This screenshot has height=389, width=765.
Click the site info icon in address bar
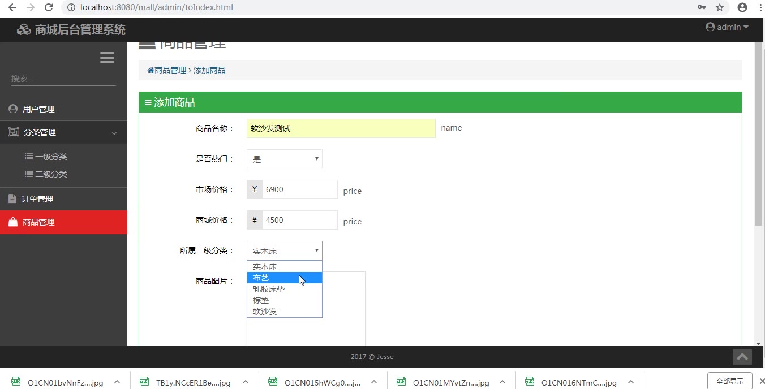point(71,7)
